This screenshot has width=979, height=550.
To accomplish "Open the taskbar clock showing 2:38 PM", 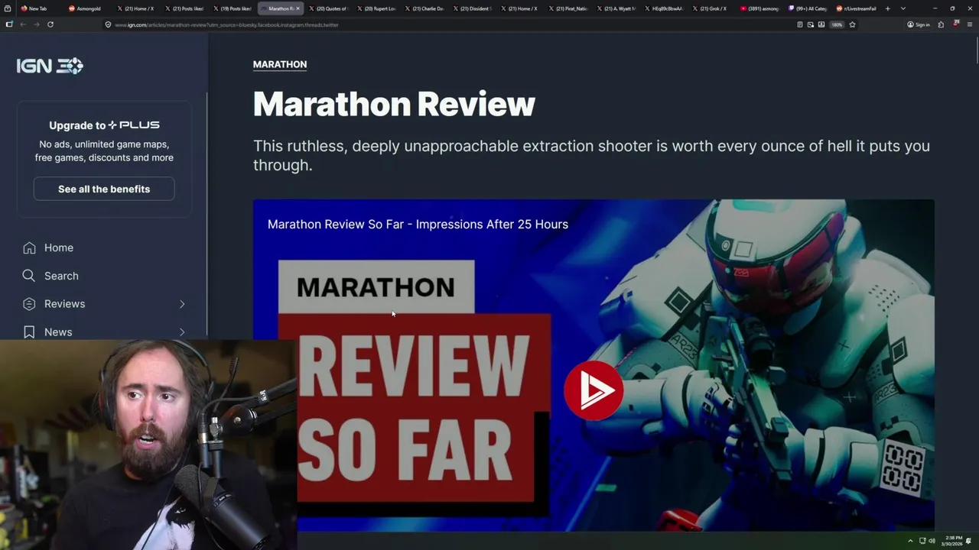I will click(953, 541).
